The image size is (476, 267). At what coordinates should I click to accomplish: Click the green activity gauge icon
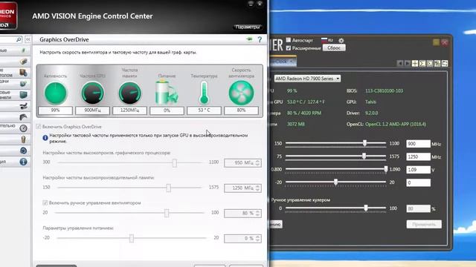(55, 93)
